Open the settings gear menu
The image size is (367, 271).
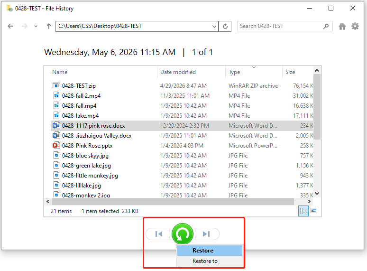point(355,26)
